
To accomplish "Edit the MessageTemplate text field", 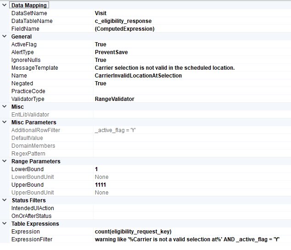I will point(165,68).
